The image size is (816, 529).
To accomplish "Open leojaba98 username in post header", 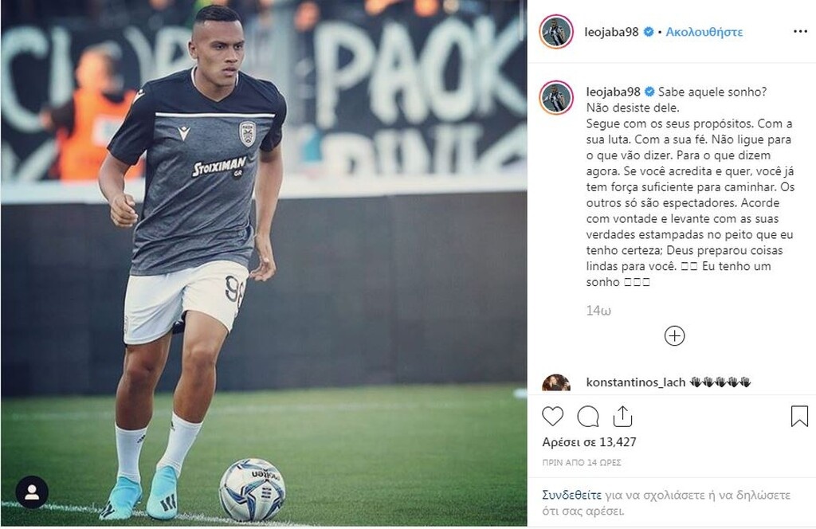I will 611,32.
